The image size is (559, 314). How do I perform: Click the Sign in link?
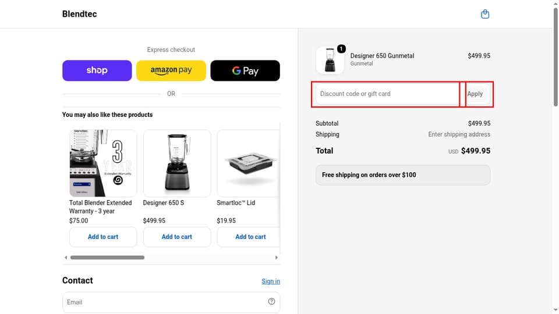click(x=271, y=281)
